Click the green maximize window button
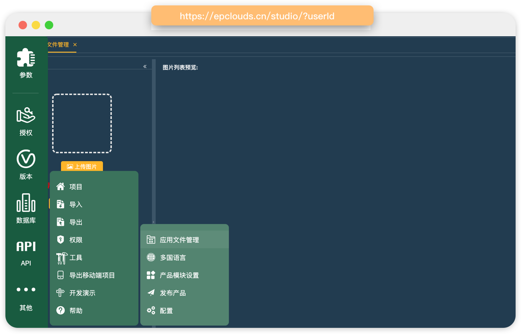Image resolution: width=521 pixels, height=334 pixels. (x=49, y=25)
